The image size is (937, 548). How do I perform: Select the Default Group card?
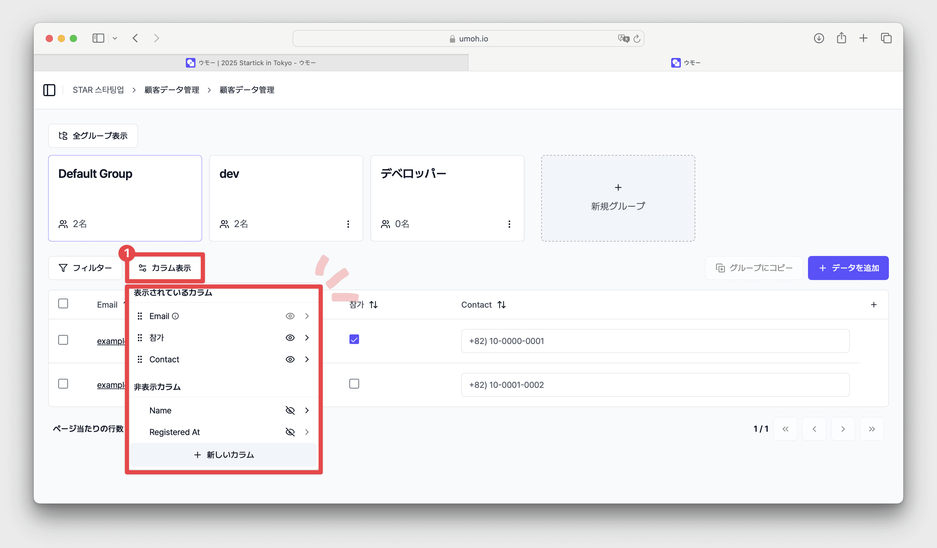pos(125,198)
